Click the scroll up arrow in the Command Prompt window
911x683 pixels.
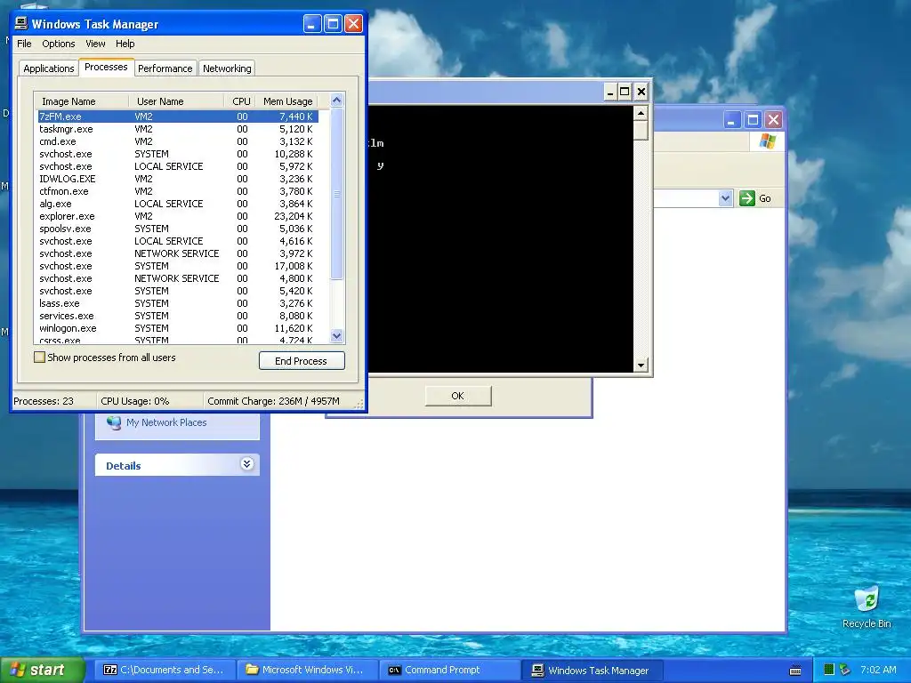[x=641, y=113]
